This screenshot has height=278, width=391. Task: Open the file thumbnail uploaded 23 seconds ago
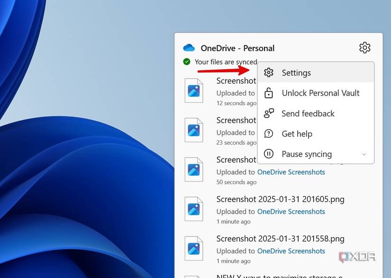pyautogui.click(x=194, y=130)
